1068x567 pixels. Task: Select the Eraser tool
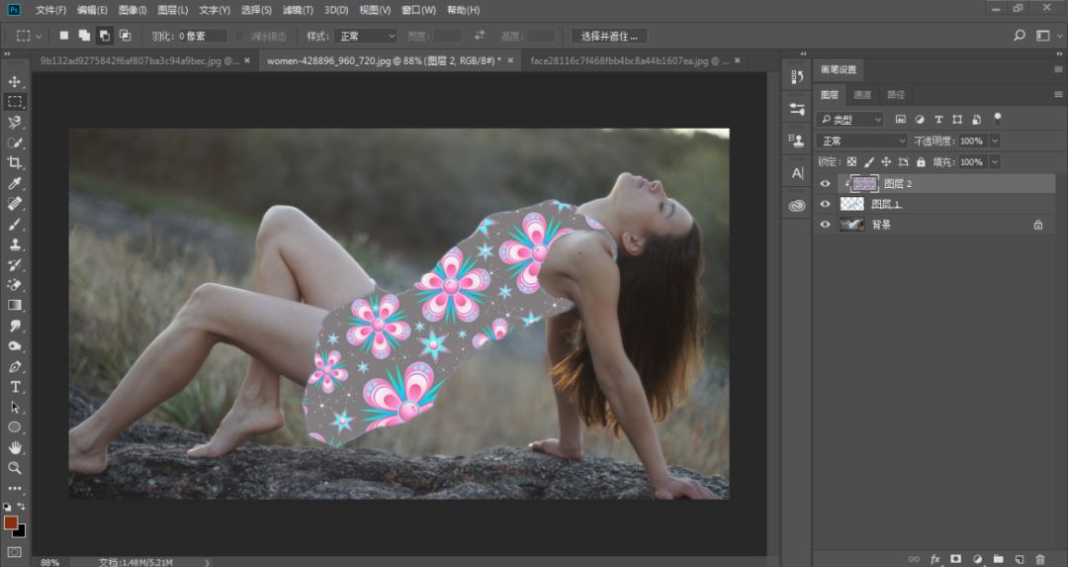tap(14, 285)
